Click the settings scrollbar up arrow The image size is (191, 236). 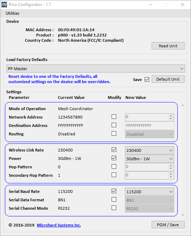(x=183, y=105)
